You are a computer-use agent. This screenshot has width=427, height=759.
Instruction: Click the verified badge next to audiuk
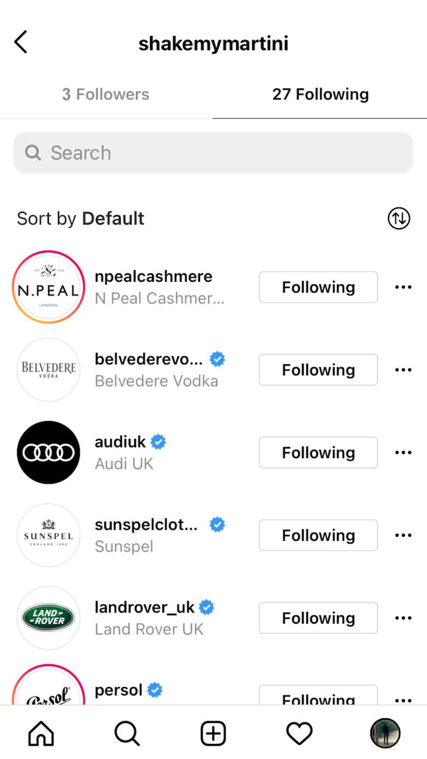pos(157,441)
